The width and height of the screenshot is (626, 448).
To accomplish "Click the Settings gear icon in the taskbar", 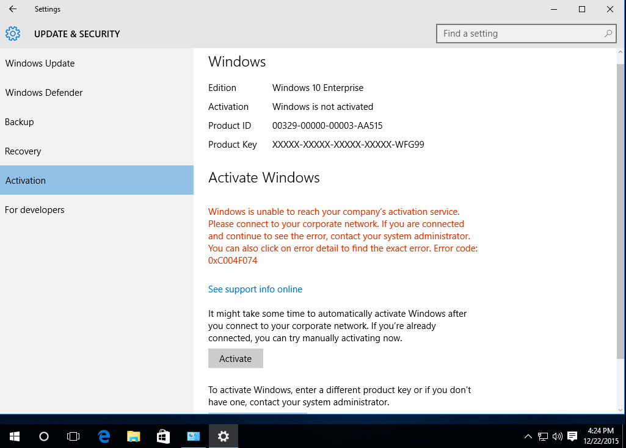I will pos(223,436).
